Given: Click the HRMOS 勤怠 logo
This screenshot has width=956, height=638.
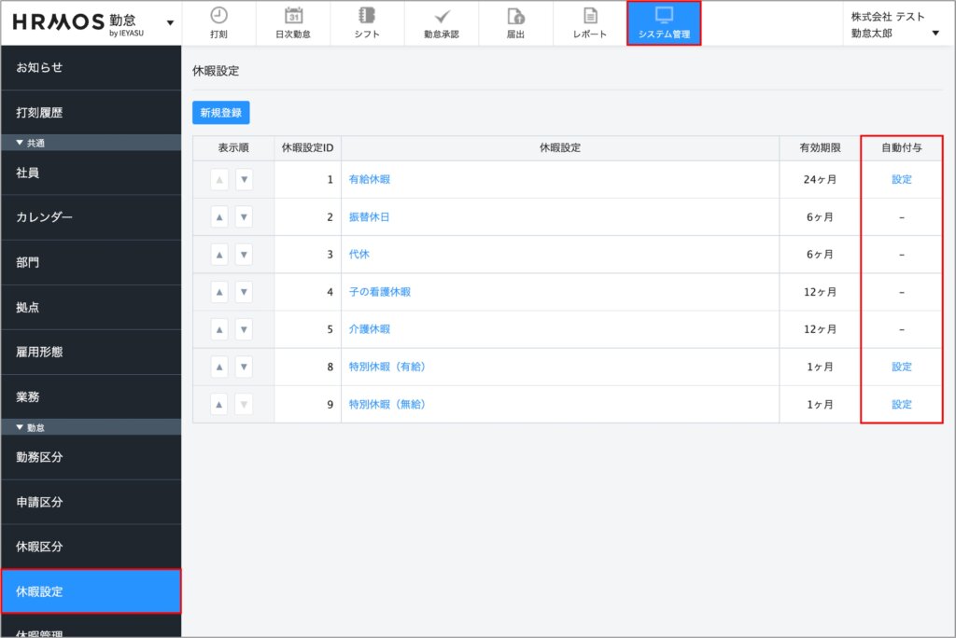Looking at the screenshot, I should coord(78,22).
